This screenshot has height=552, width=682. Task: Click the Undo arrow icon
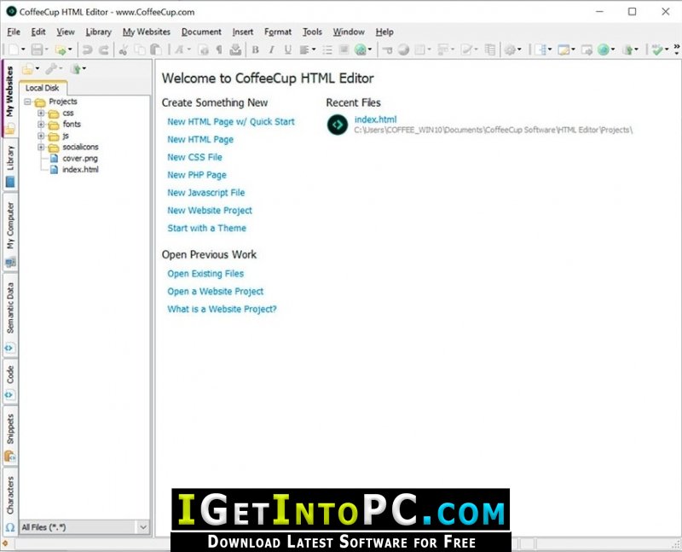pyautogui.click(x=88, y=49)
